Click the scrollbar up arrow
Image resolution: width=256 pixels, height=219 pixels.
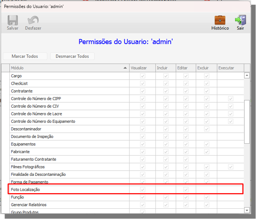point(247,75)
